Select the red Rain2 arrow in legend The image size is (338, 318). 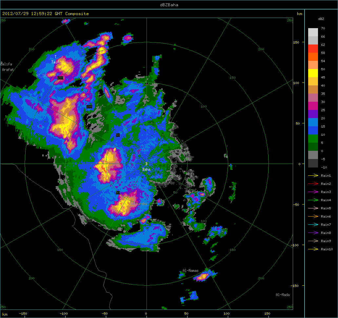(313, 184)
